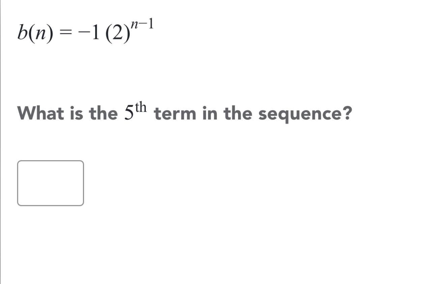Click the question mark after "sequence"
433x284 pixels.
(x=345, y=113)
